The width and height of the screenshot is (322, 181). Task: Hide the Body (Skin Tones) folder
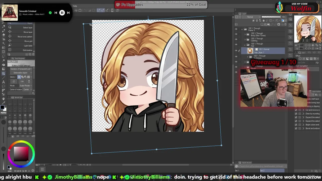[236, 34]
